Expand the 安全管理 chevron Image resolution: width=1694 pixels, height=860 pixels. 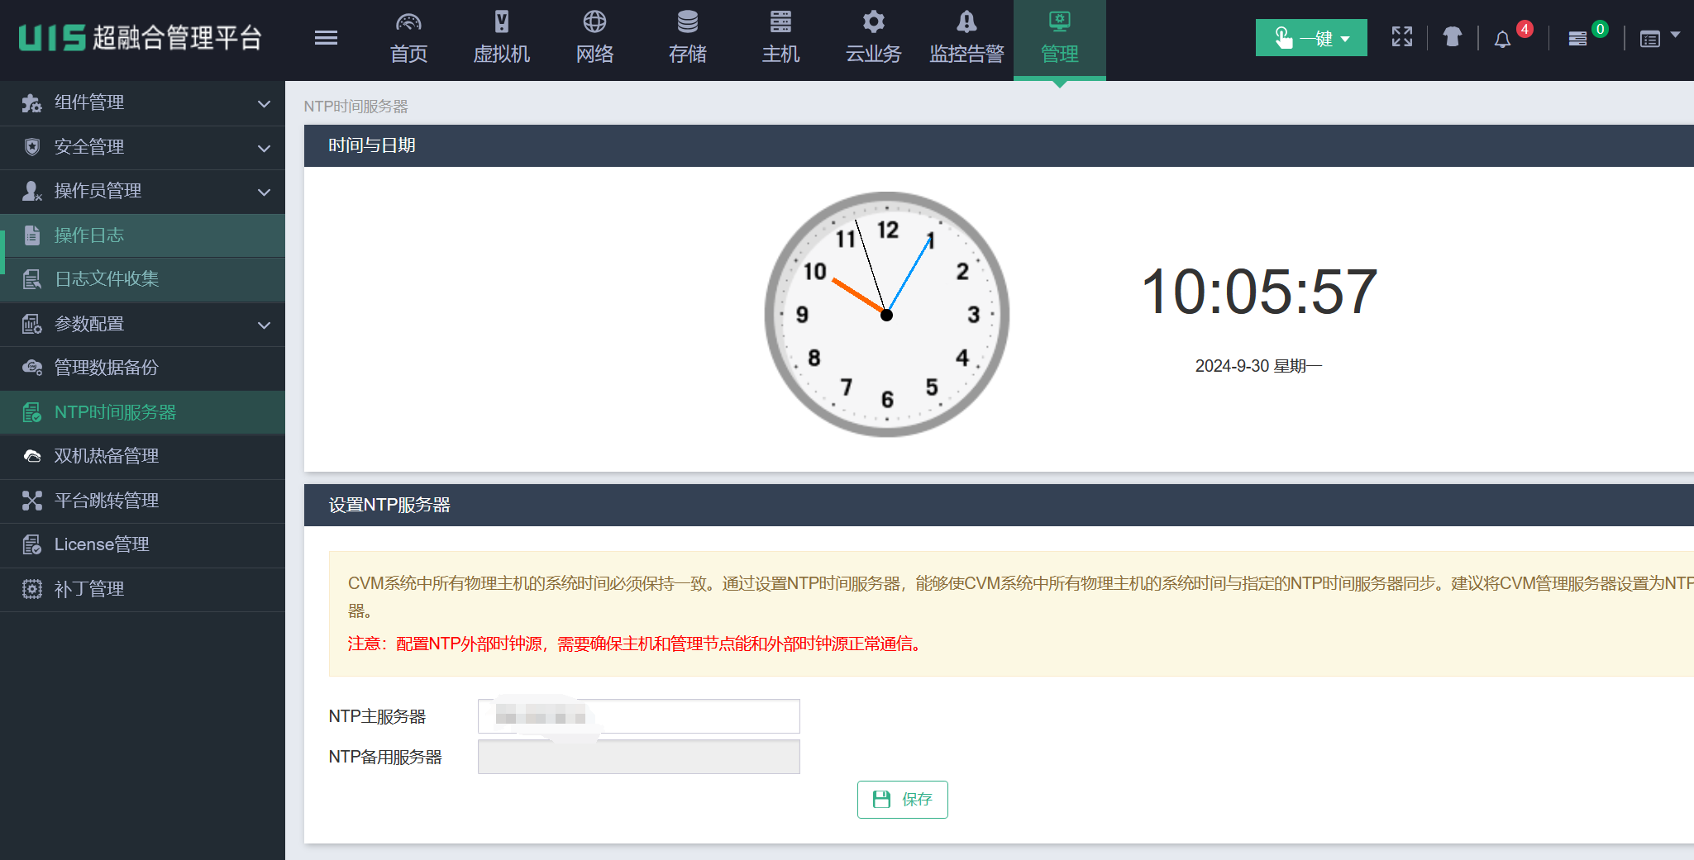tap(264, 149)
